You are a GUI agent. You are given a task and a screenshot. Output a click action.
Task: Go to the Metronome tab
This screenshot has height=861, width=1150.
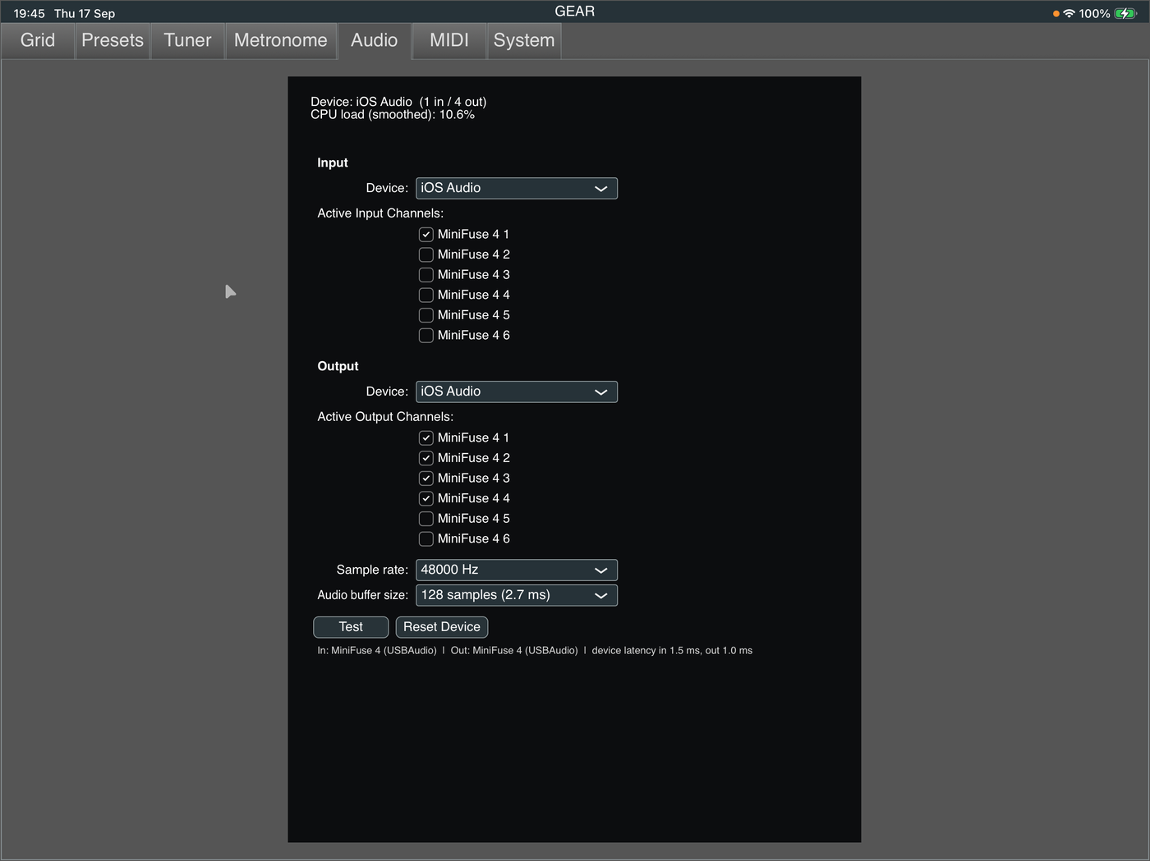tap(281, 41)
